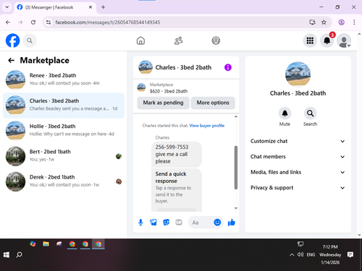The width and height of the screenshot is (362, 271).
Task: Click the chat scrollbar thumb
Action: pyautogui.click(x=236, y=168)
